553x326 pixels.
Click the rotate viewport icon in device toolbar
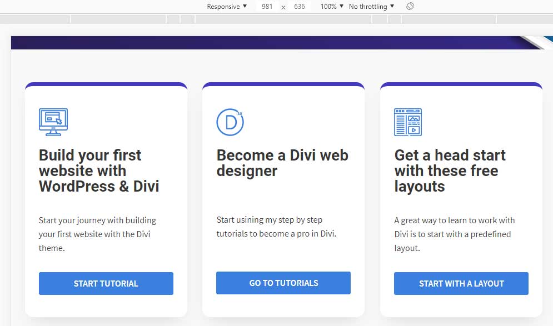(x=410, y=6)
